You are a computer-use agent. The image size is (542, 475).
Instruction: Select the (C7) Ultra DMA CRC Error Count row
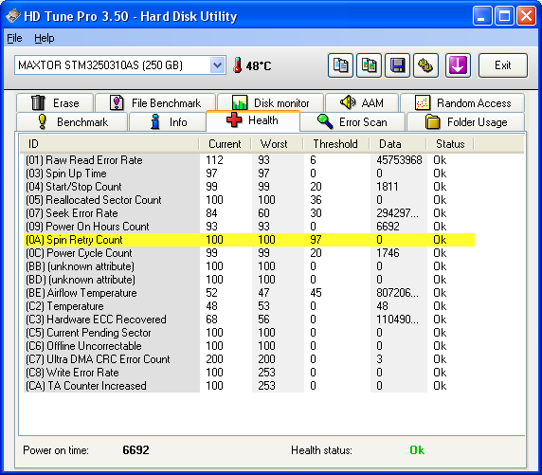pyautogui.click(x=249, y=359)
